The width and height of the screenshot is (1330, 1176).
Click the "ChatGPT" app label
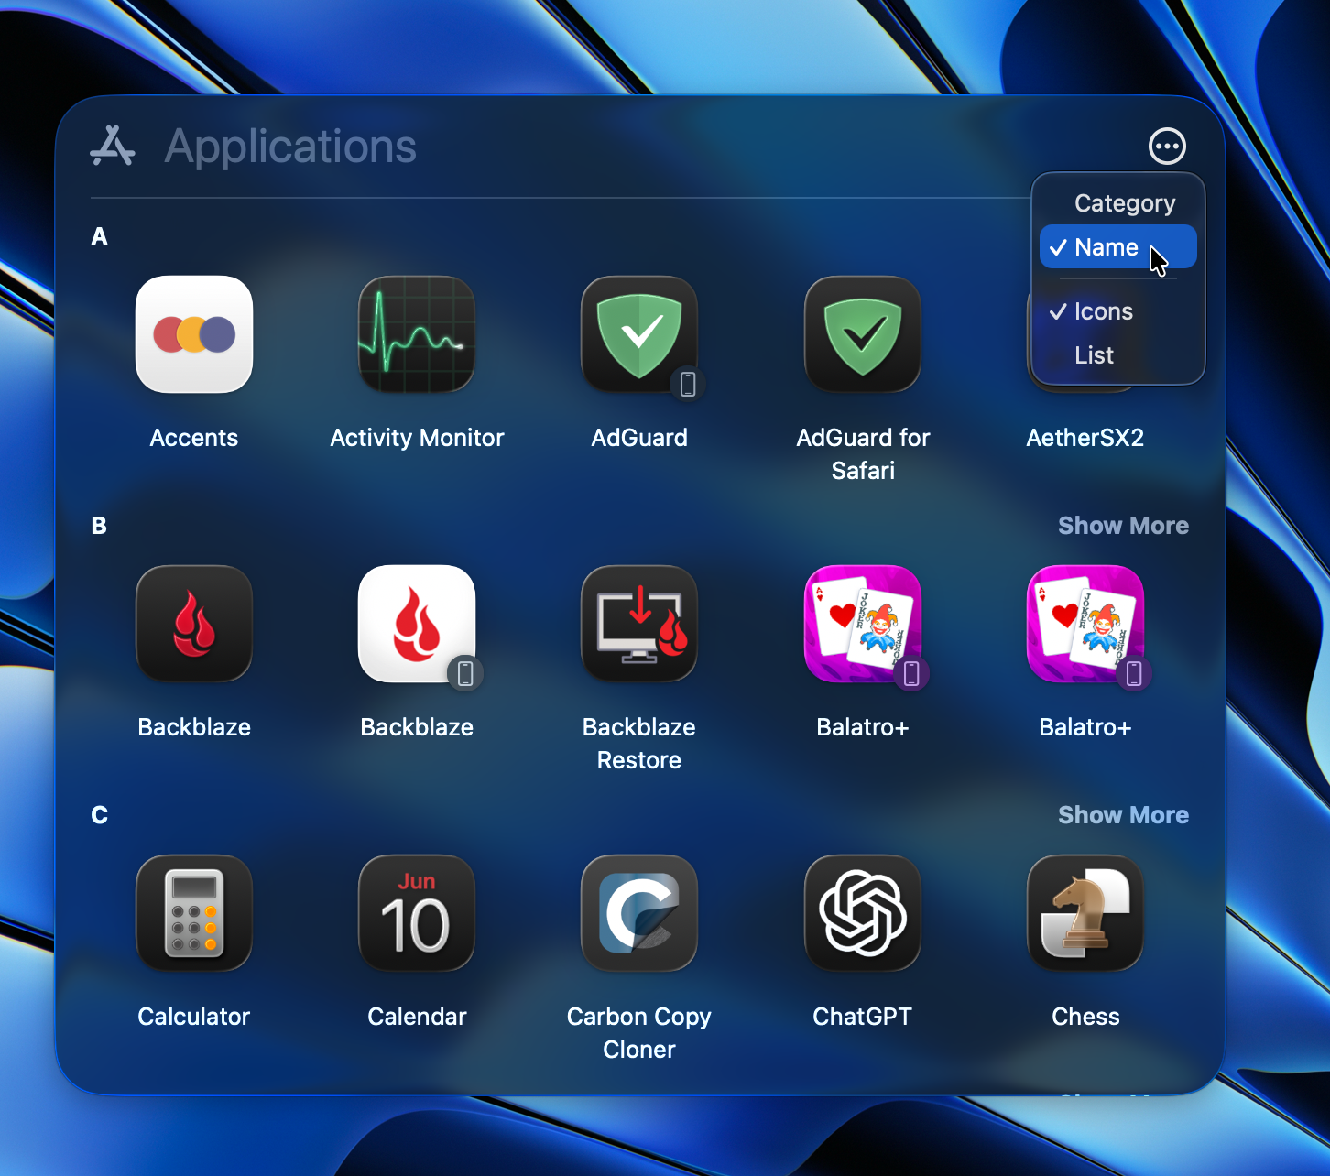coord(863,1017)
